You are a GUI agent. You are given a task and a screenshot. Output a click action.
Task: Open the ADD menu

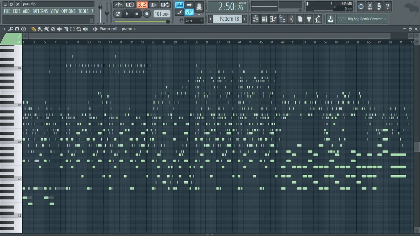coord(26,11)
